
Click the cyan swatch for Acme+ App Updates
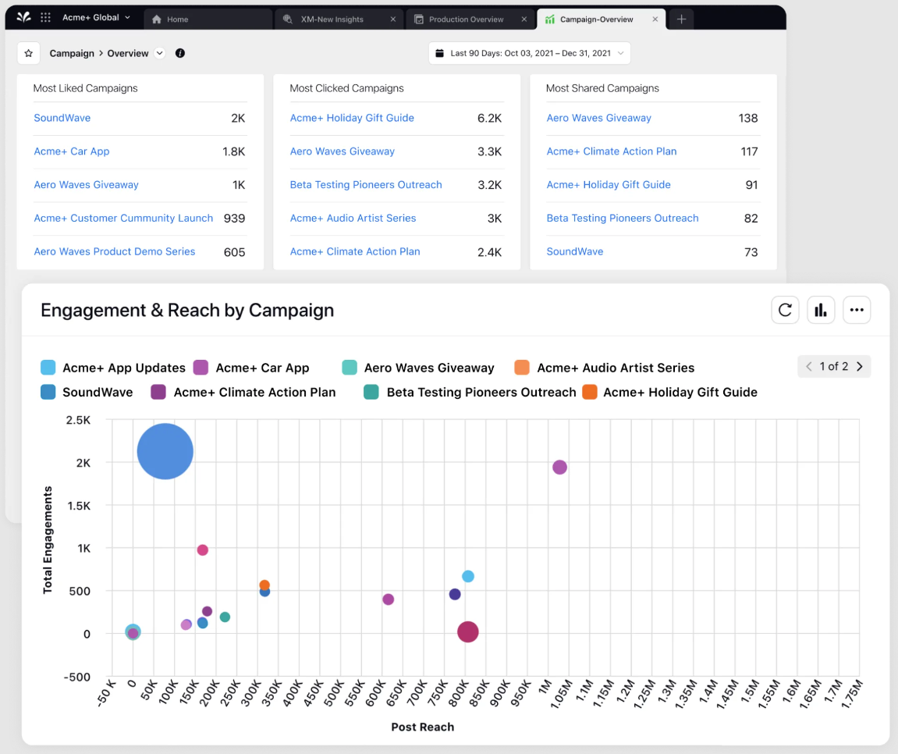click(46, 368)
